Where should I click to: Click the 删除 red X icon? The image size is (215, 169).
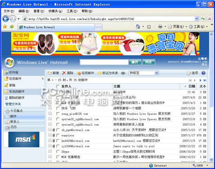click(64, 73)
